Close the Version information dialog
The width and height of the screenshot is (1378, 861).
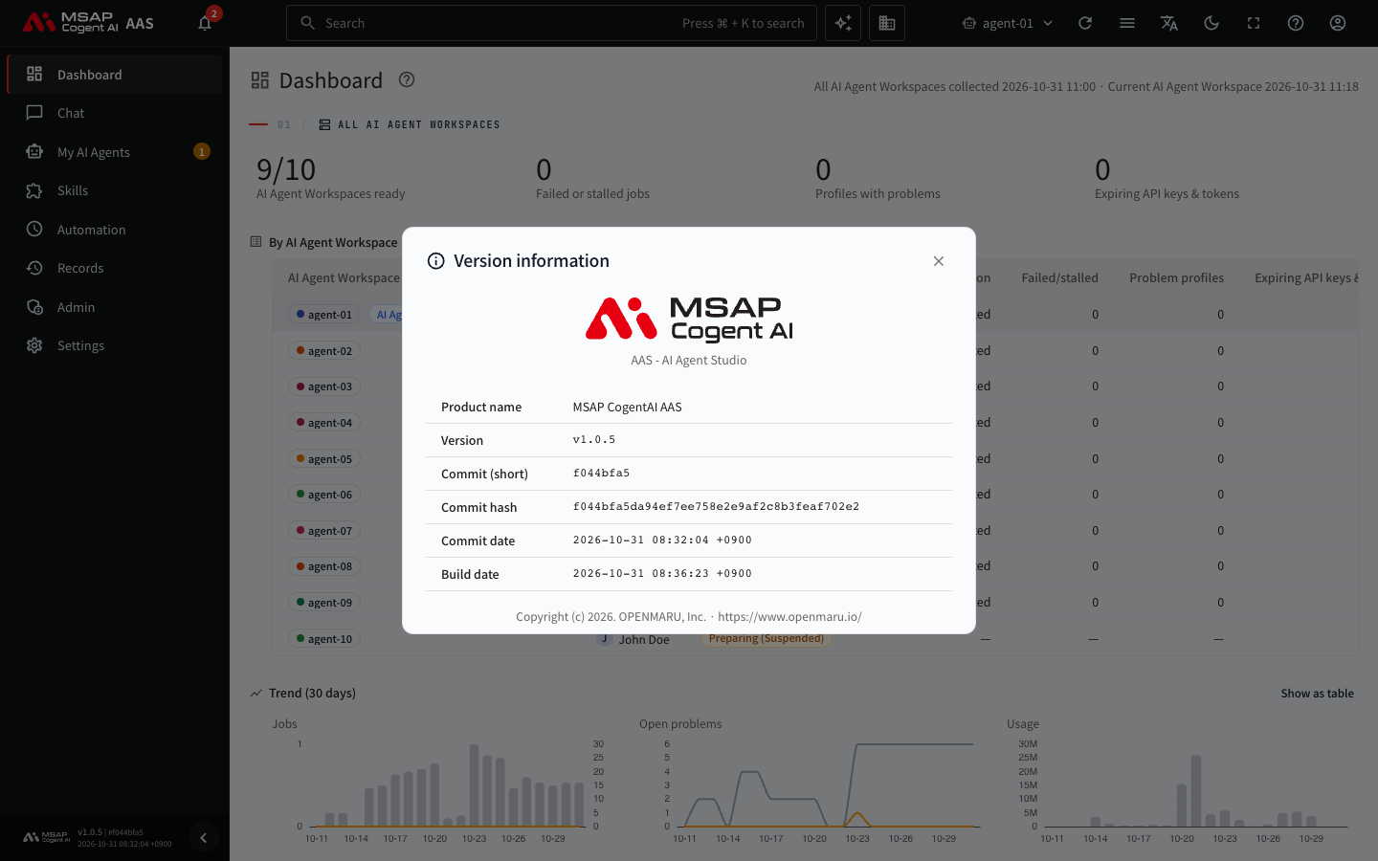click(939, 261)
